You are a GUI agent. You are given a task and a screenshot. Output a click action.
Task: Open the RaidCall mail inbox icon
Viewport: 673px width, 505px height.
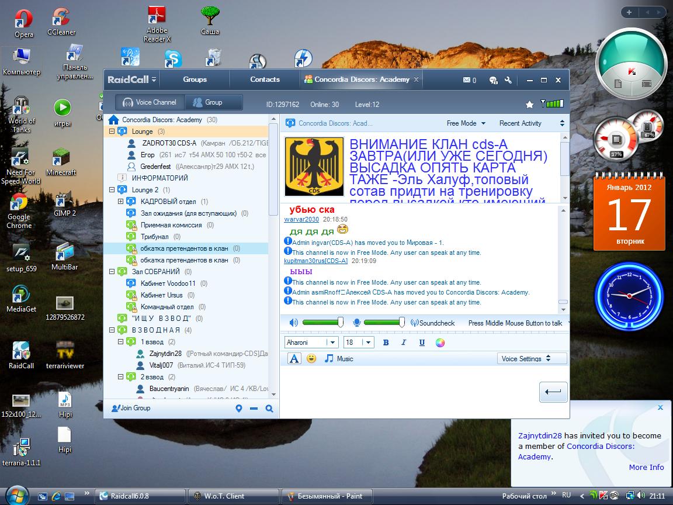tap(469, 80)
